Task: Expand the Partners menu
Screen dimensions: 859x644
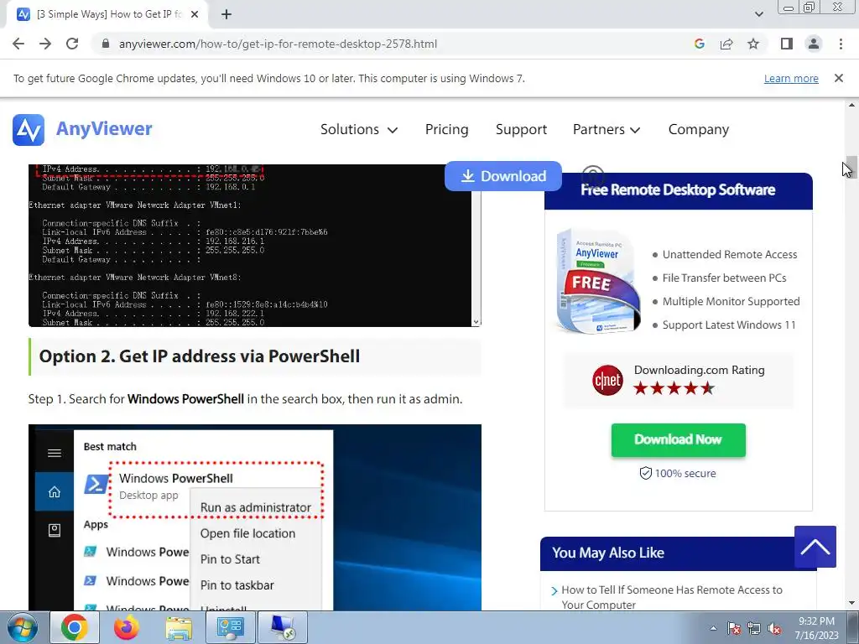Action: tap(607, 130)
